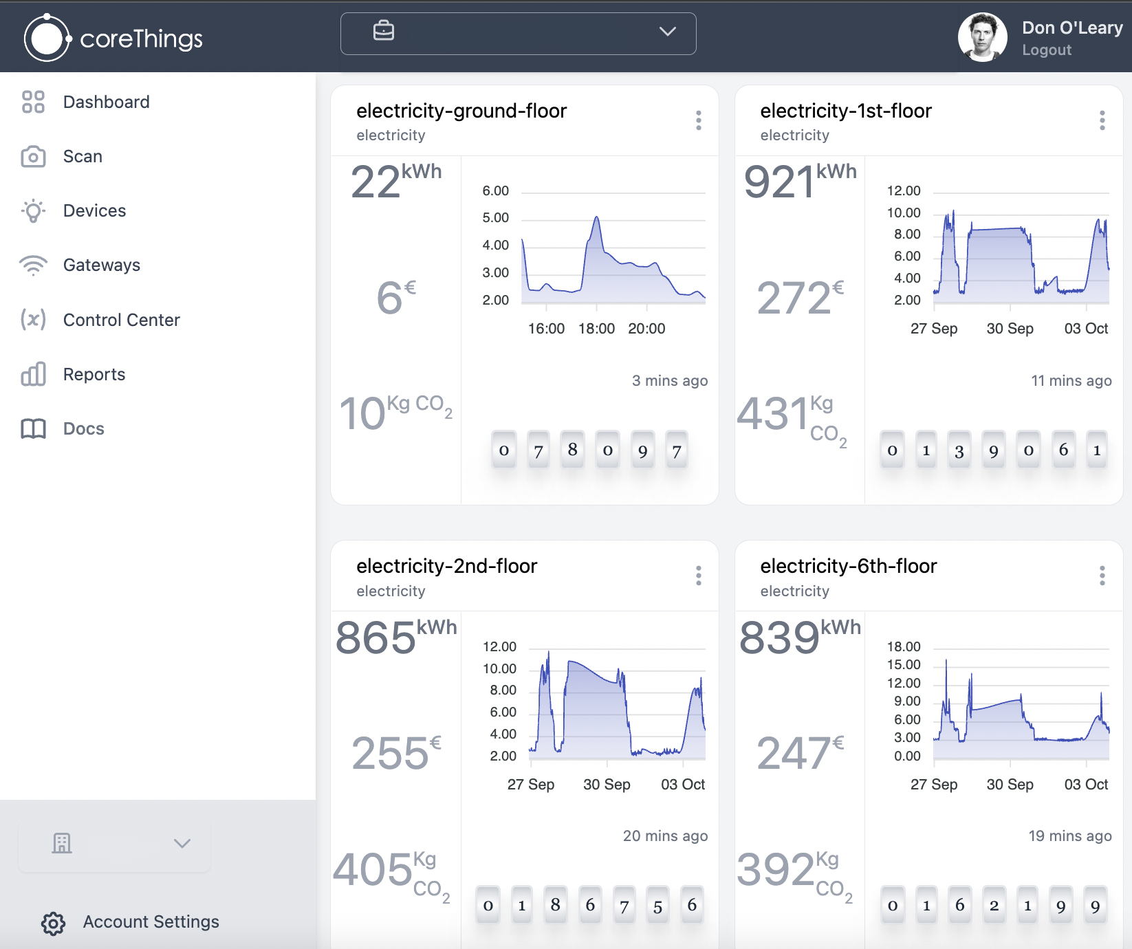Click the coreThings logo icon
The height and width of the screenshot is (949, 1132).
47,38
